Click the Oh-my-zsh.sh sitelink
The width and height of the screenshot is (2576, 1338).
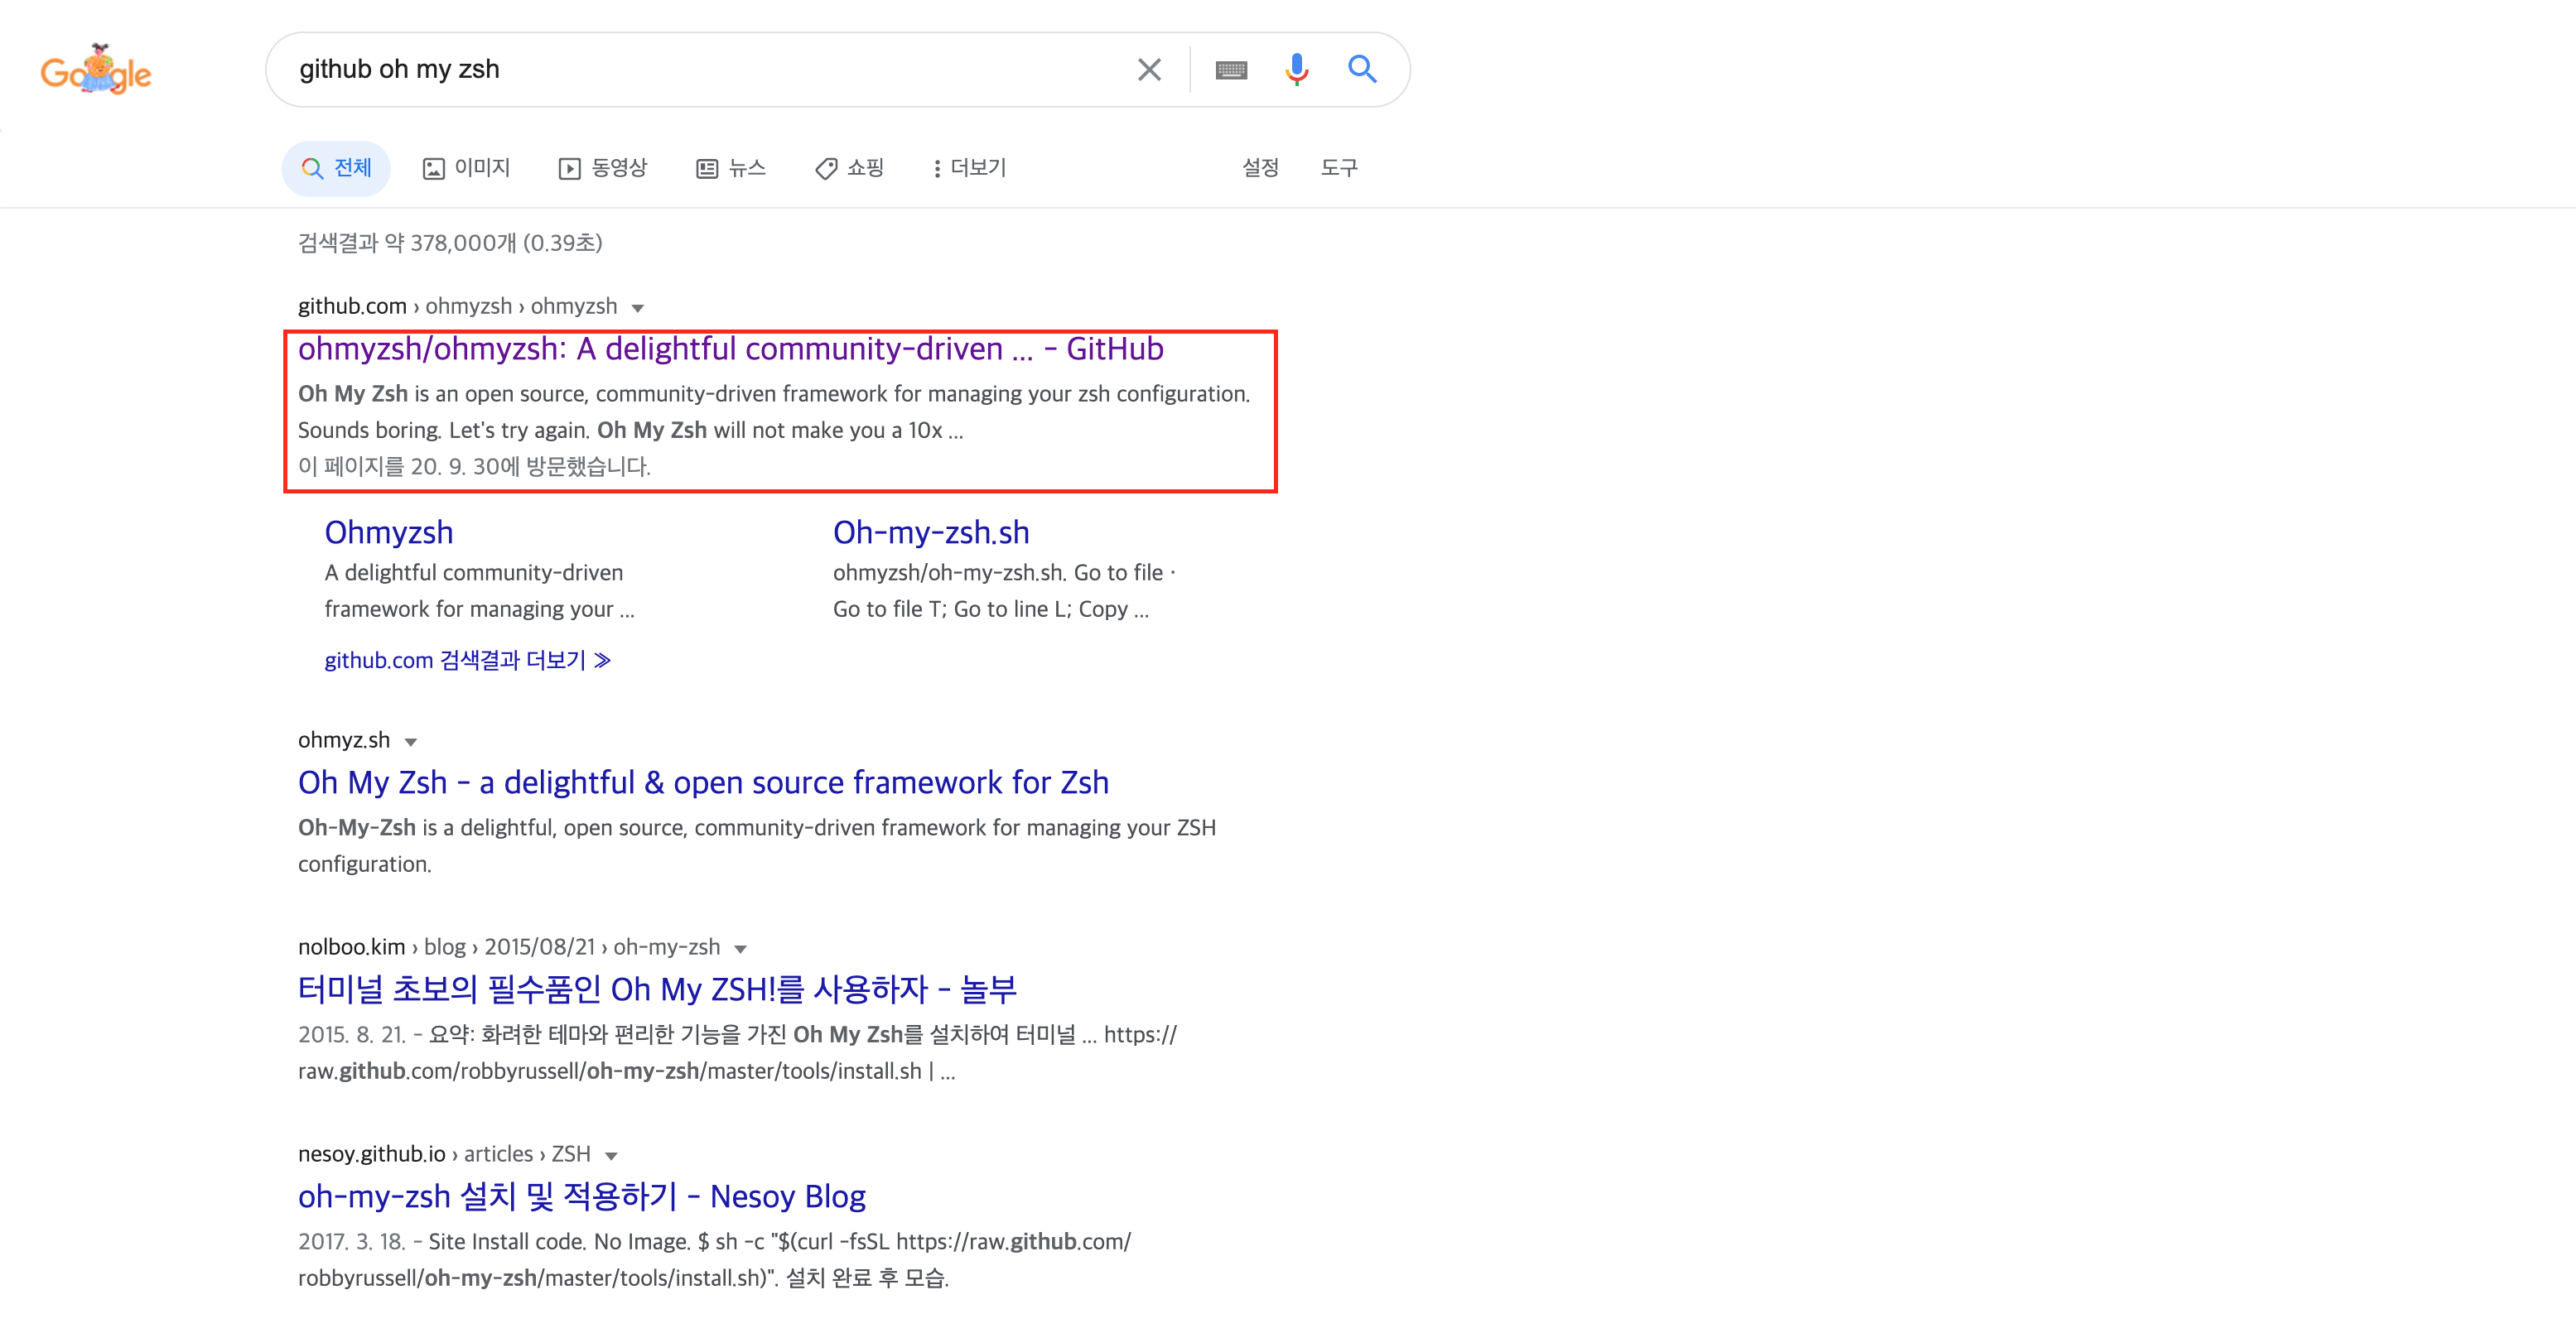(931, 532)
